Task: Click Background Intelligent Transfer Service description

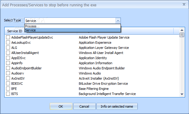Action: 107,94
